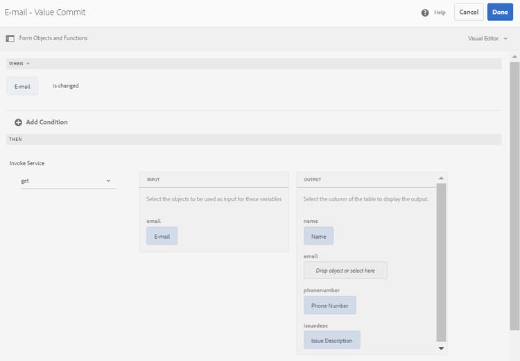This screenshot has height=361, width=520.
Task: Click the is changed operator
Action: 66,86
